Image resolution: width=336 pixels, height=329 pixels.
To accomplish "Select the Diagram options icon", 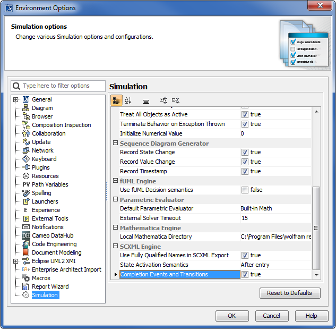I will pyautogui.click(x=26, y=108).
